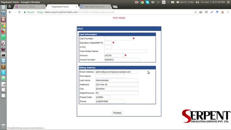Click the cast extension icon in toolbar
The width and height of the screenshot is (231, 130).
tap(201, 12)
